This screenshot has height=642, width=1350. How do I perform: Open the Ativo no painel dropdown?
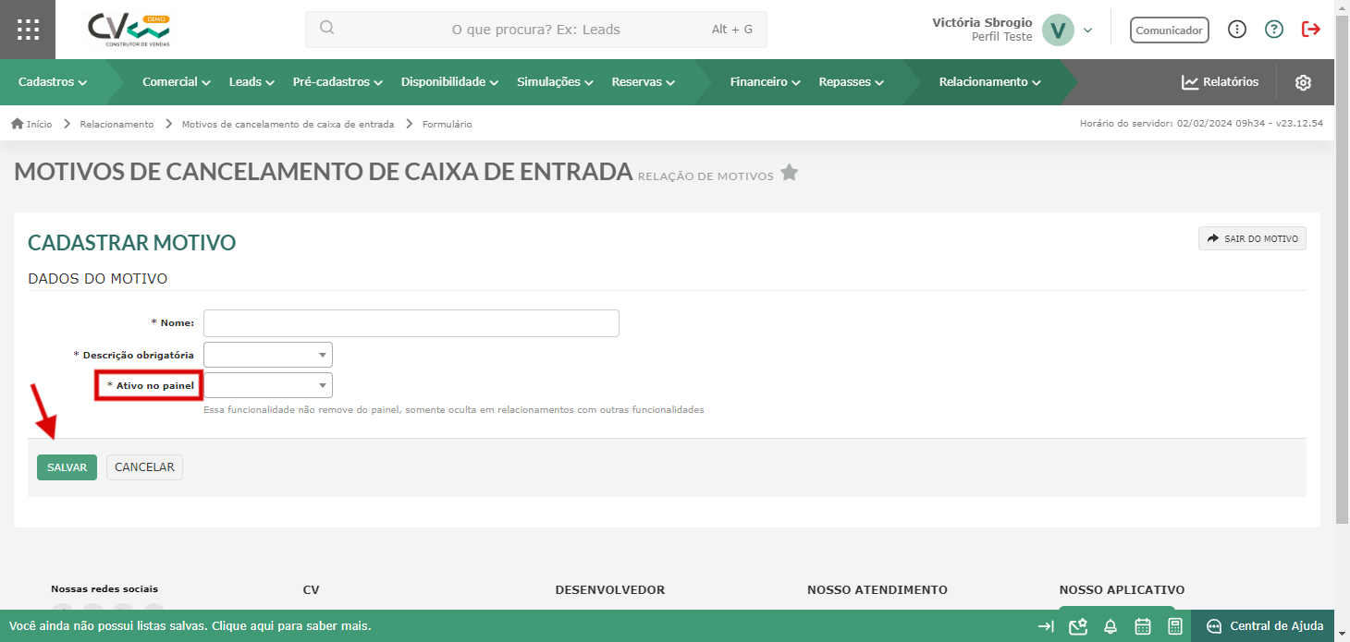tap(268, 385)
